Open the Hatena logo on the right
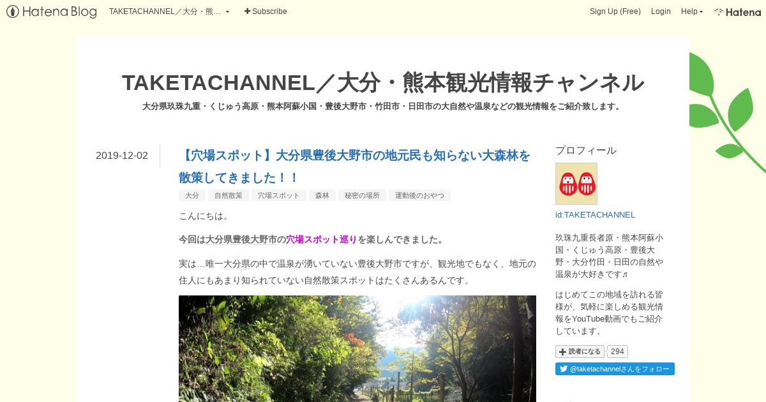The width and height of the screenshot is (766, 402). coord(737,11)
